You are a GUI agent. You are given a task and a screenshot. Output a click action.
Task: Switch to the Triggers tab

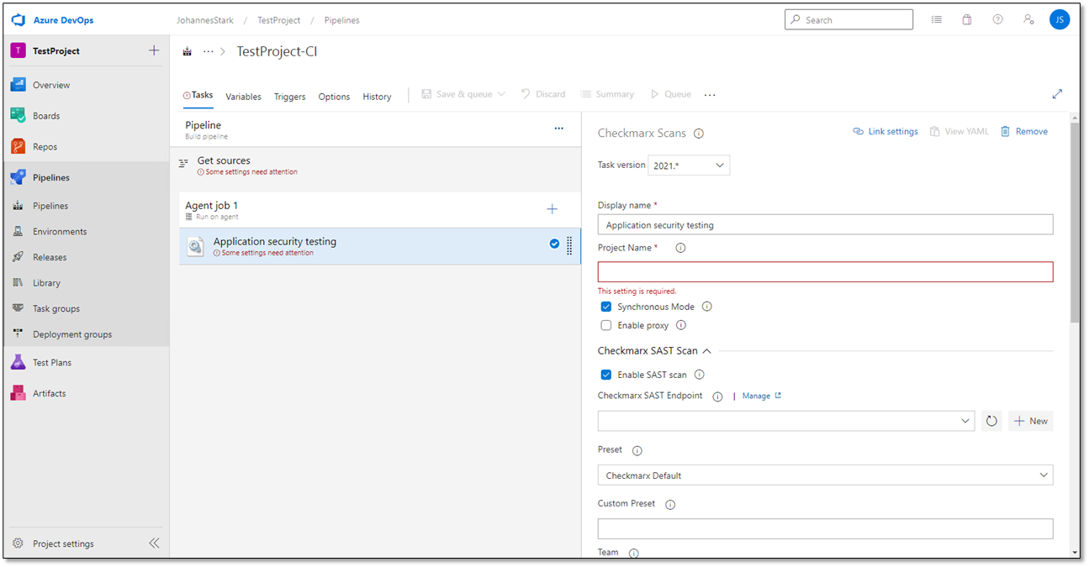coord(289,97)
